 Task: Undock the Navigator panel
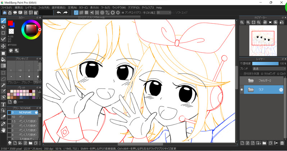[283, 18]
